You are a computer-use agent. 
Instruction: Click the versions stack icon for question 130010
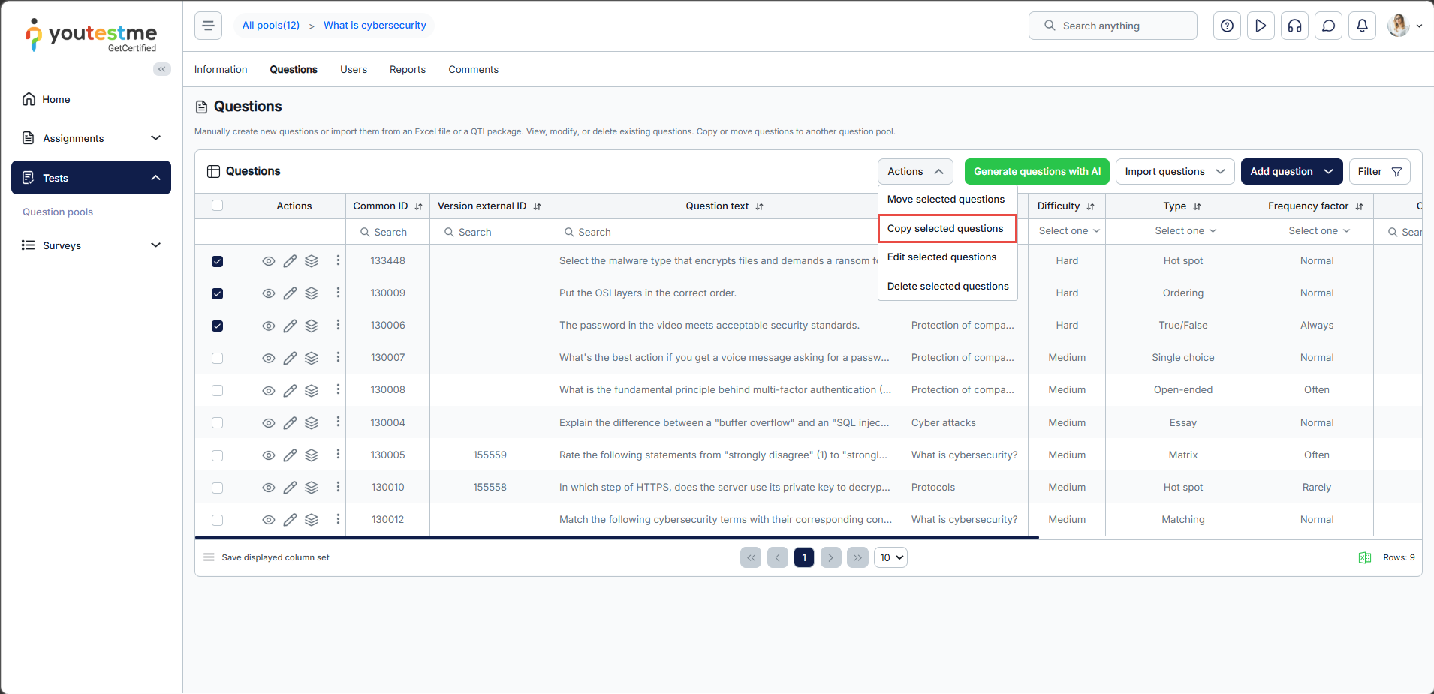pos(312,488)
